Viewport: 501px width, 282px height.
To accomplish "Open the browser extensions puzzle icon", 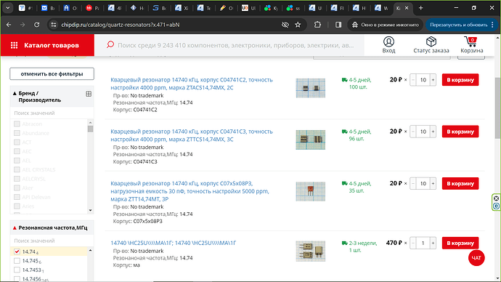I will point(317,25).
